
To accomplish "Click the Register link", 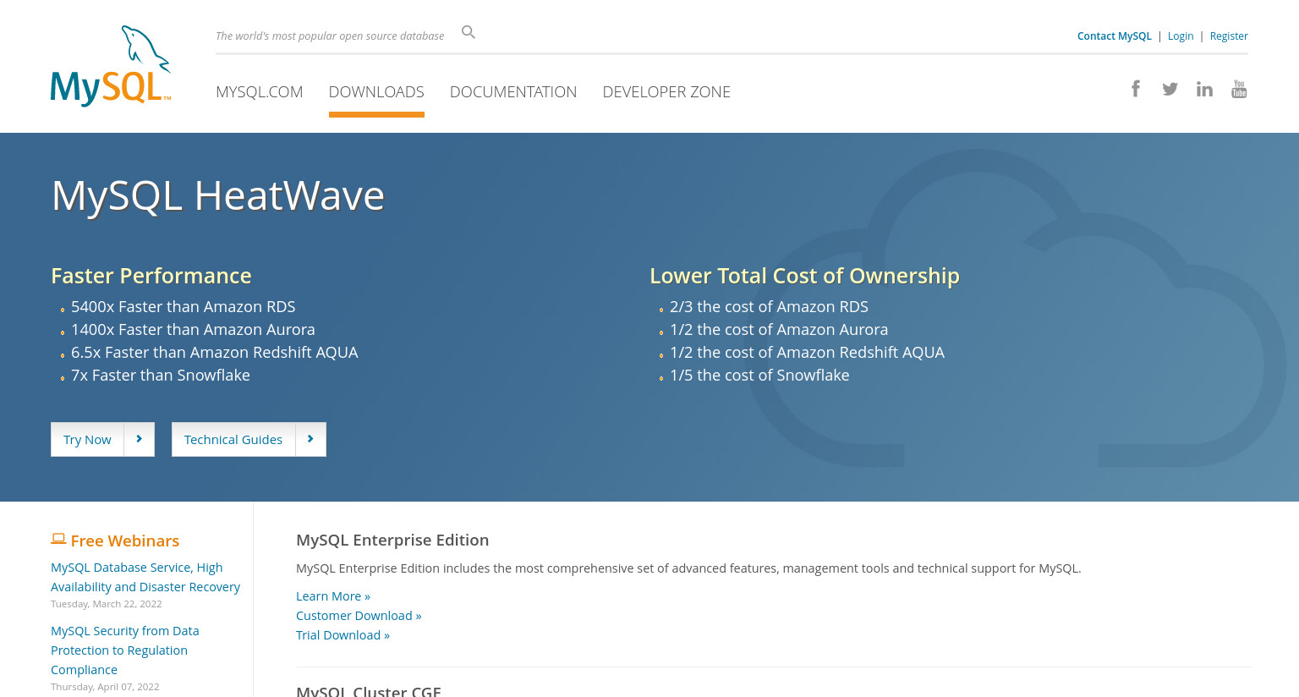I will (x=1229, y=36).
